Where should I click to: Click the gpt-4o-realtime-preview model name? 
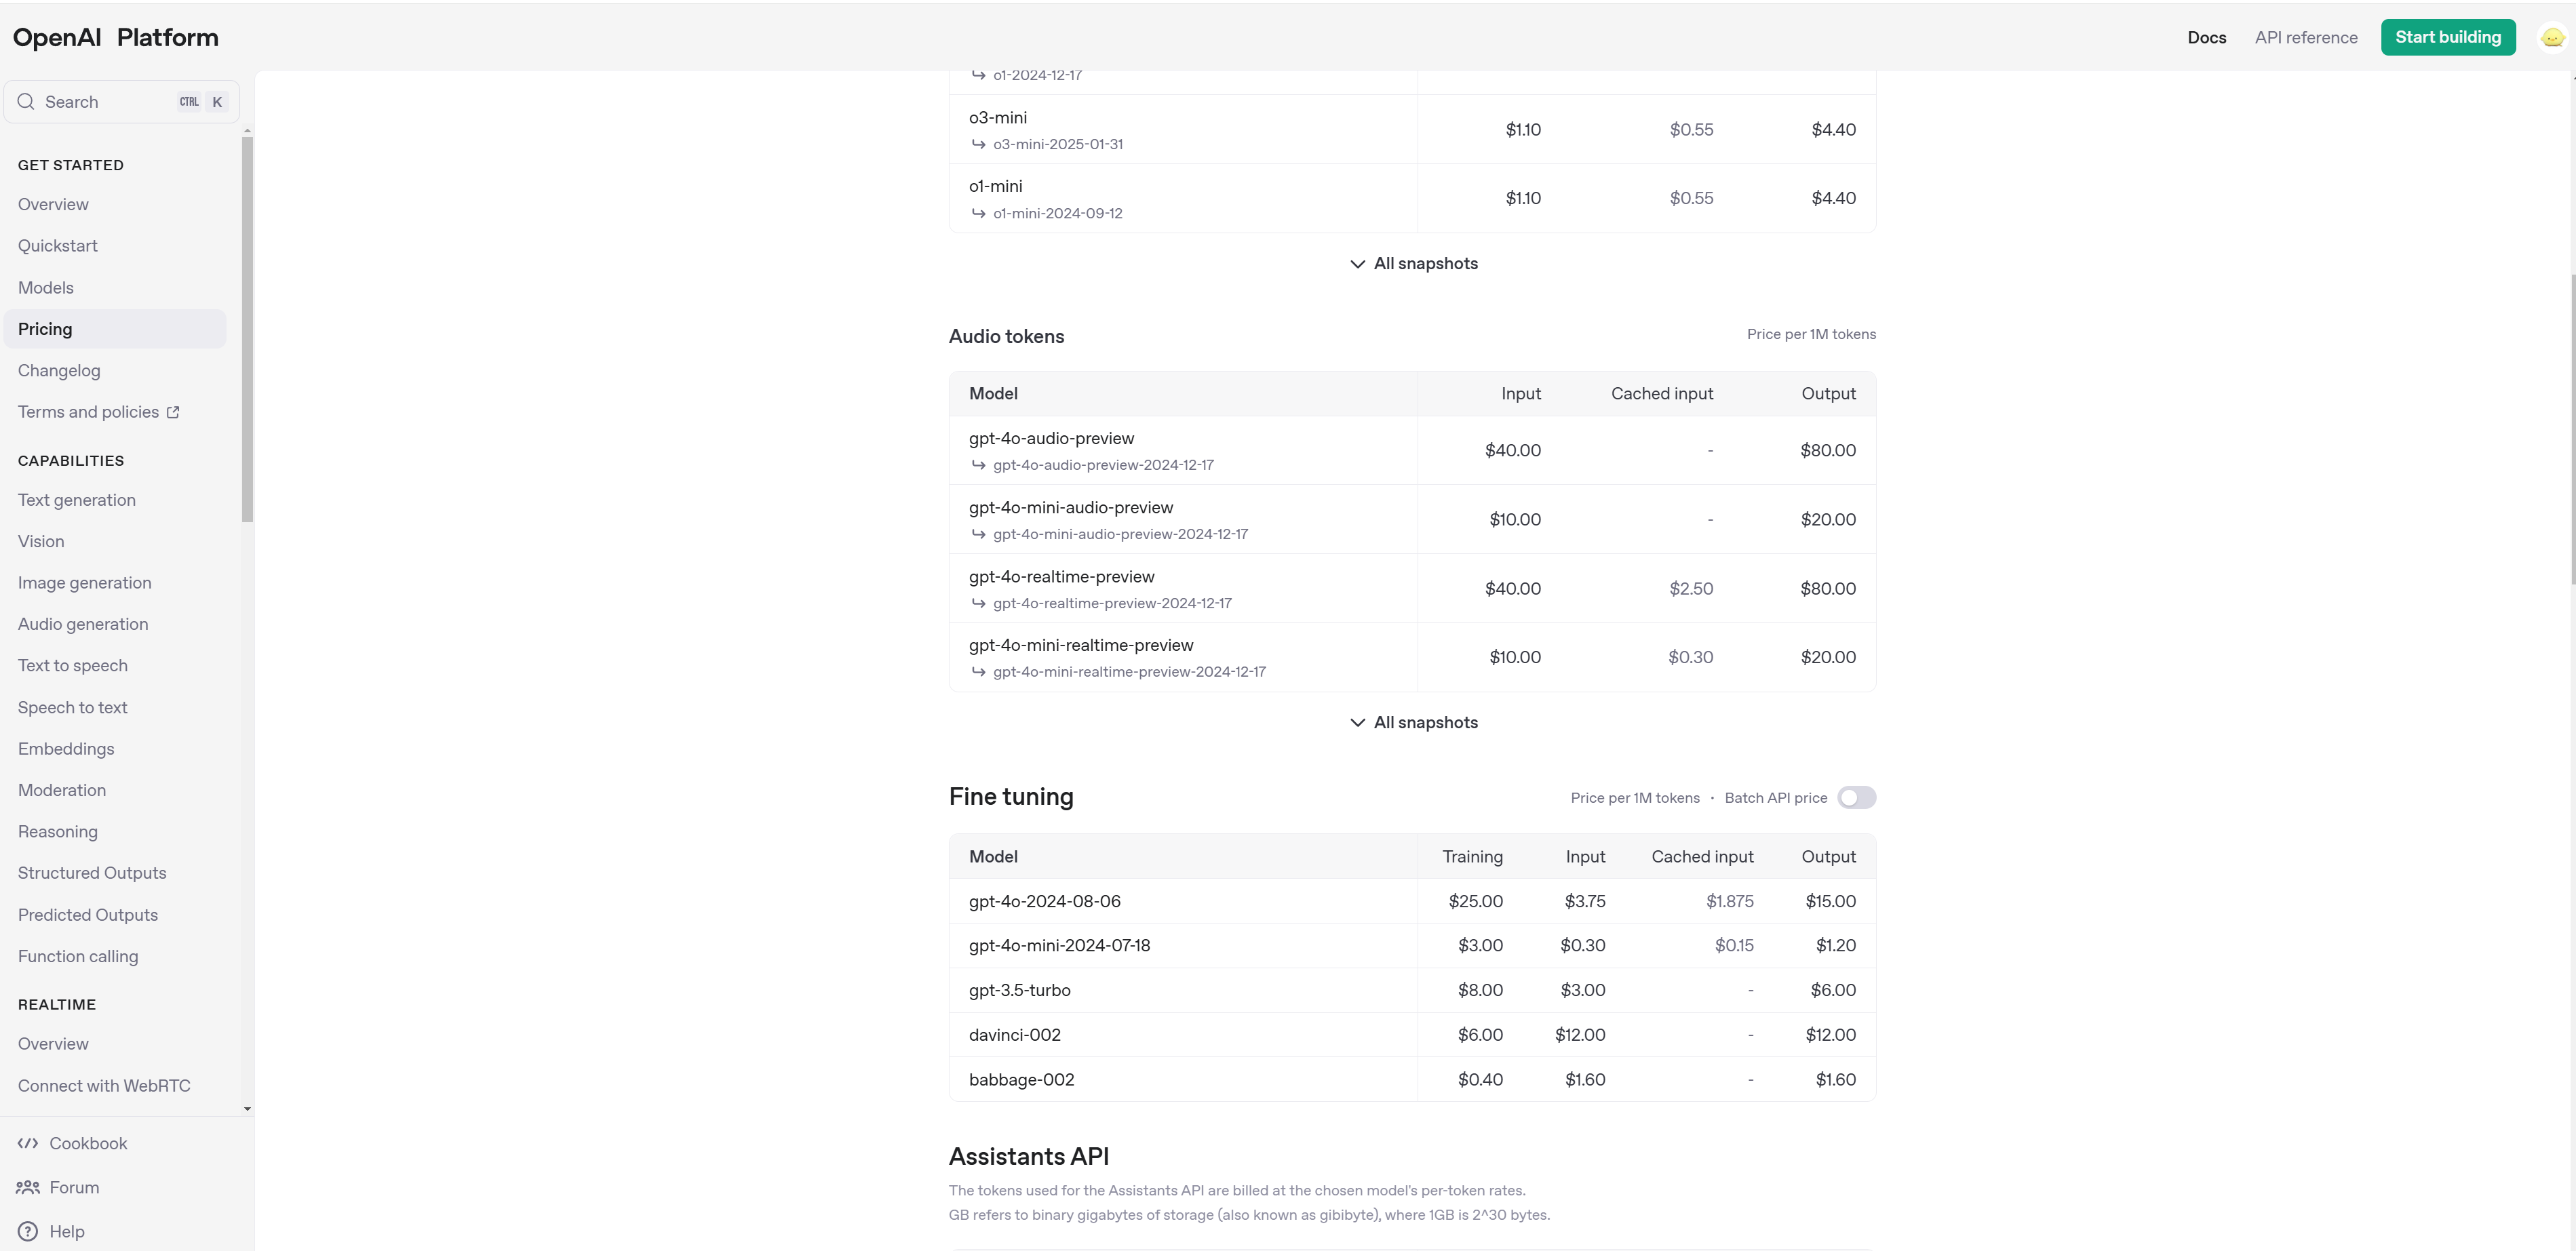1062,577
